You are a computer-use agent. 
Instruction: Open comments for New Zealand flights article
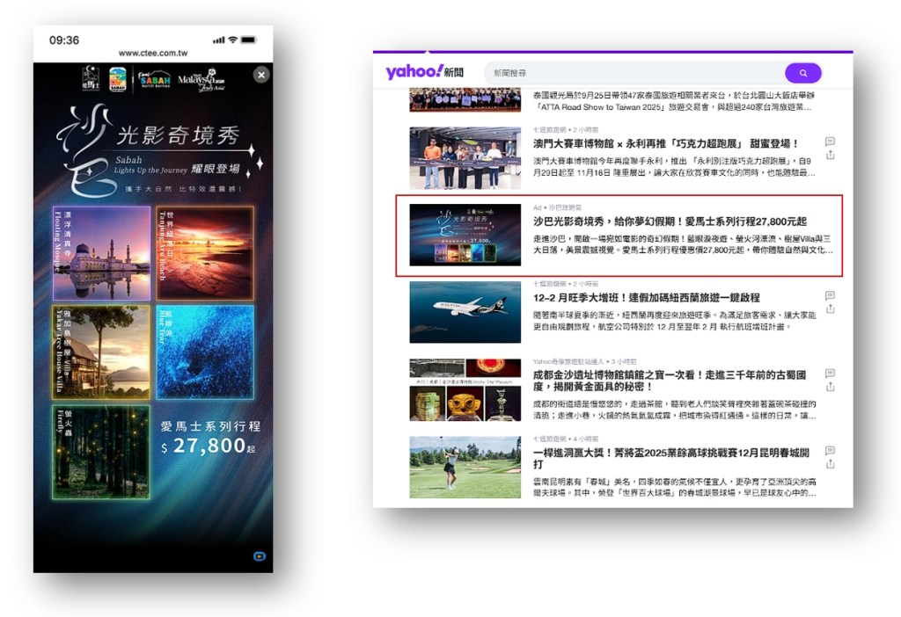point(830,296)
